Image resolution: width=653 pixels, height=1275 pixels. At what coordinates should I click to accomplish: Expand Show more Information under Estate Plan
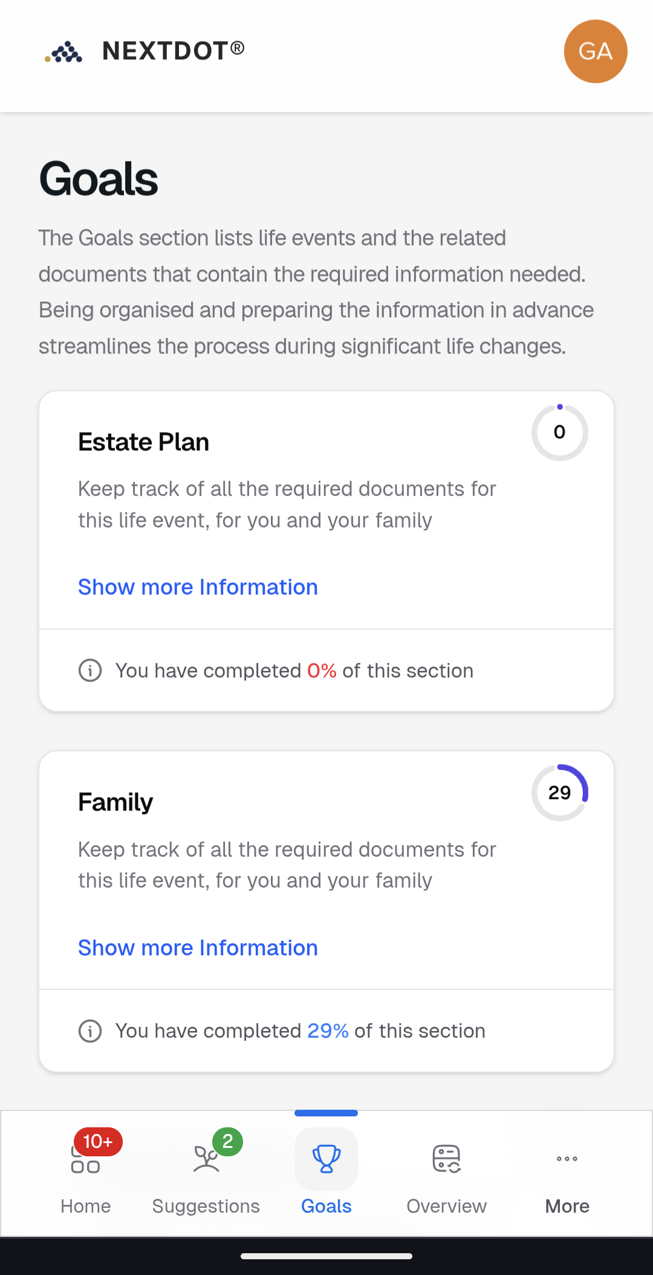198,587
